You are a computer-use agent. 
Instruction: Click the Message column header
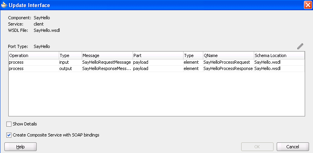click(107, 55)
